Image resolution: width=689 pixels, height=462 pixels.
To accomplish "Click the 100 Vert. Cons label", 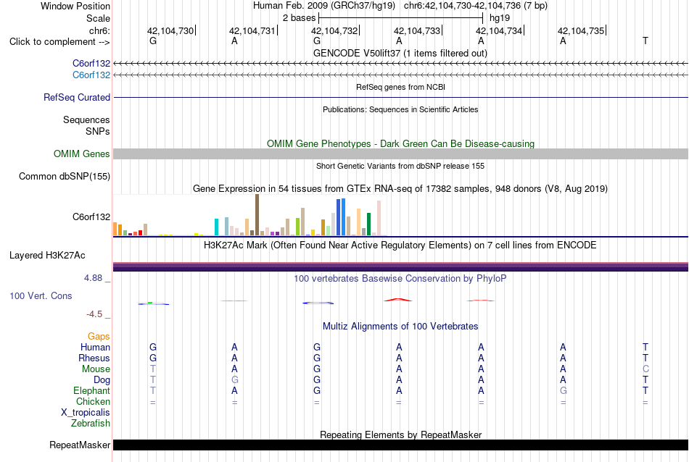I will 41,295.
